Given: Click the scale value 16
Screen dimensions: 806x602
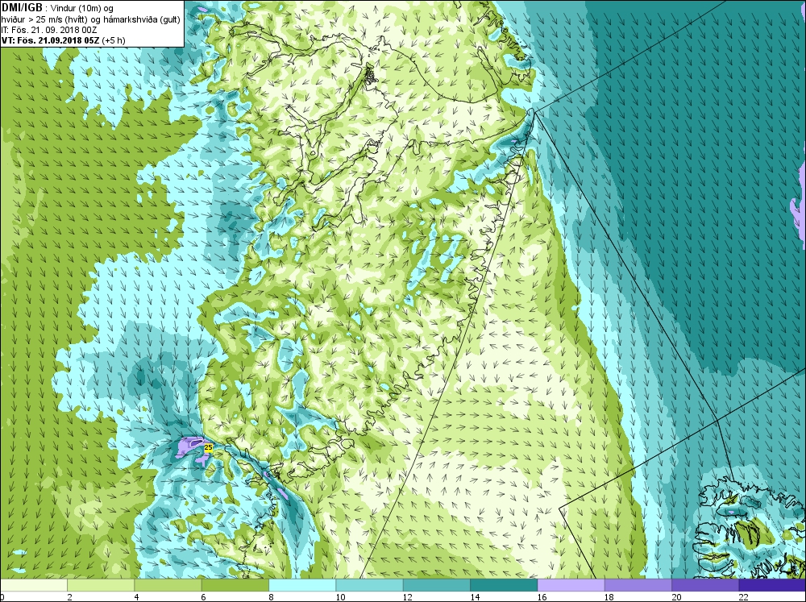Looking at the screenshot, I should [x=542, y=597].
